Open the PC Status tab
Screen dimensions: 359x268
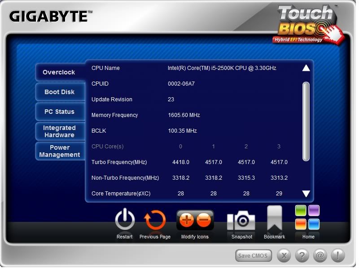click(59, 112)
